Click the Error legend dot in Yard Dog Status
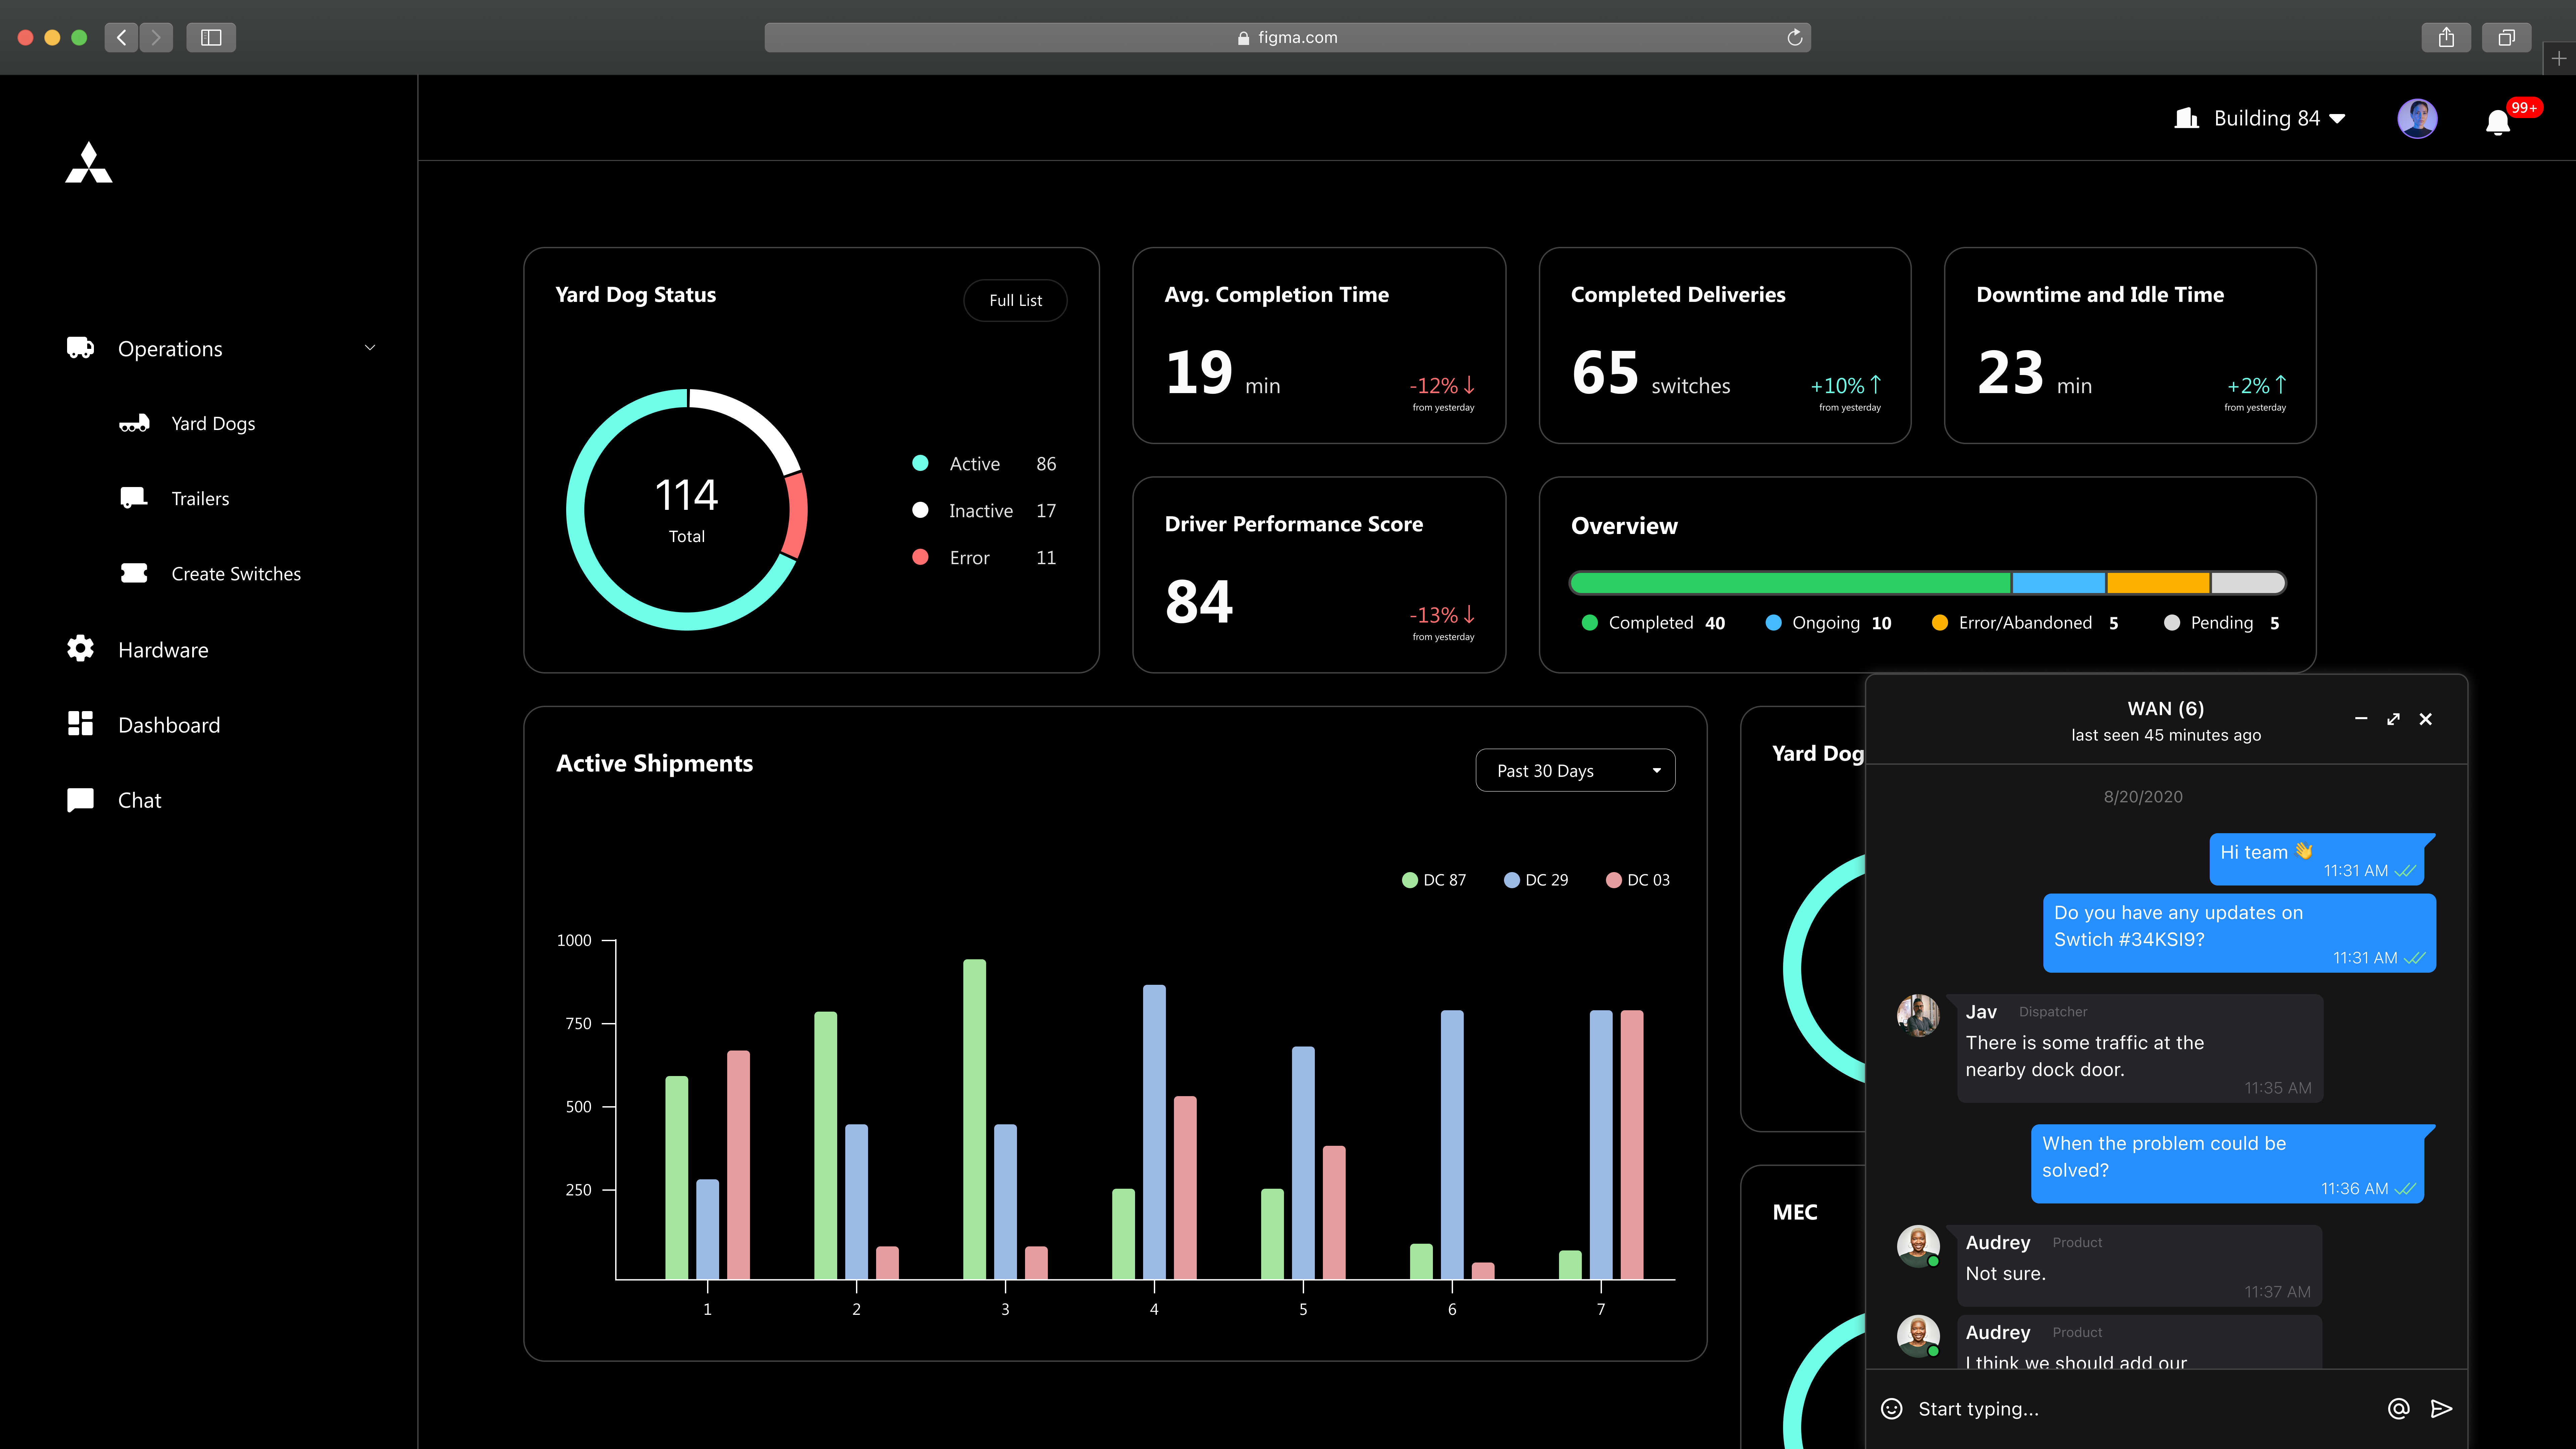This screenshot has width=2576, height=1449. (x=920, y=557)
